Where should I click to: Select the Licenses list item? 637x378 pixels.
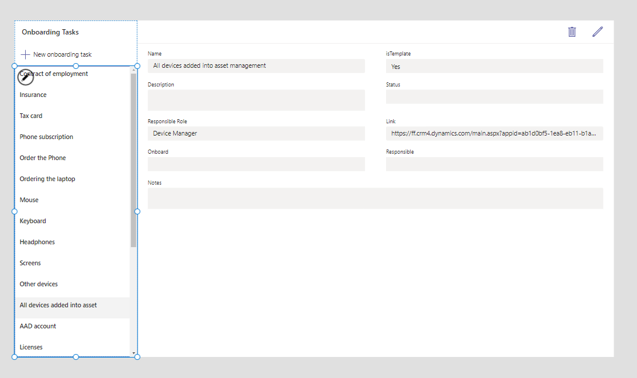point(31,347)
